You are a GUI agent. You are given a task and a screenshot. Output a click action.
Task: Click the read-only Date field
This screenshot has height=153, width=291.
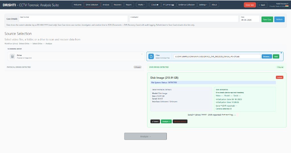coord(250,19)
